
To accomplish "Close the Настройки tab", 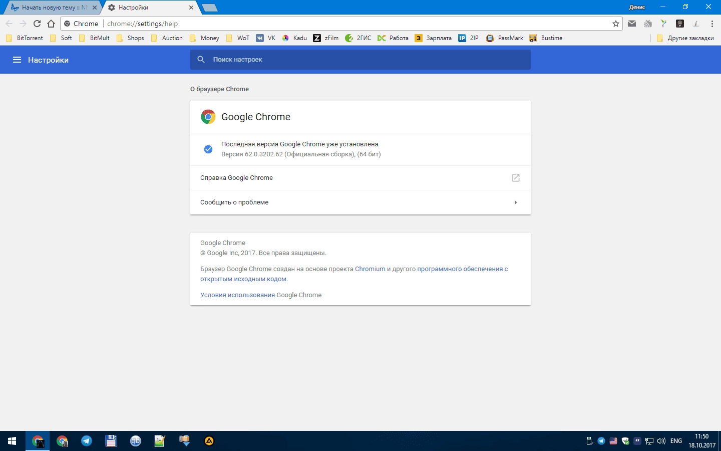I will 191,8.
